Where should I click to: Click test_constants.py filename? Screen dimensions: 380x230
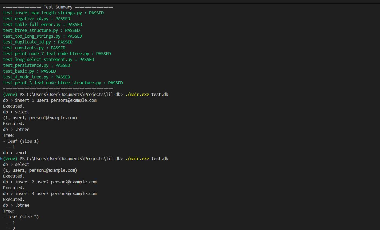tap(23, 48)
